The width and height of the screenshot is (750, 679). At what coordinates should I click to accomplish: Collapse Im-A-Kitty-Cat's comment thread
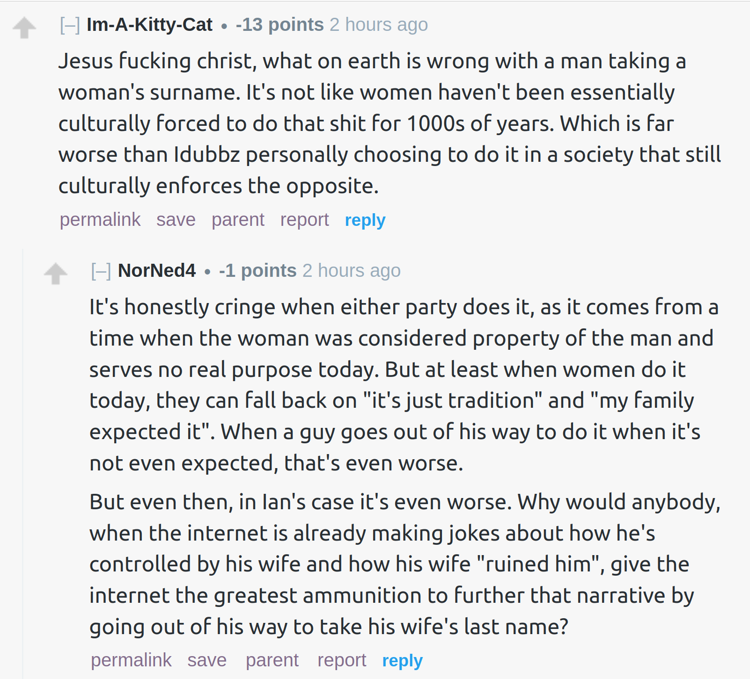click(x=70, y=25)
